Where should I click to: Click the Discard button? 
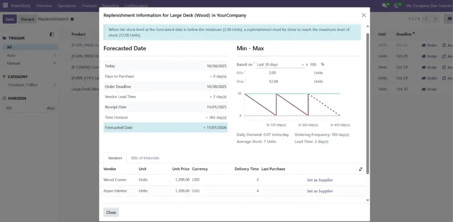point(27,19)
